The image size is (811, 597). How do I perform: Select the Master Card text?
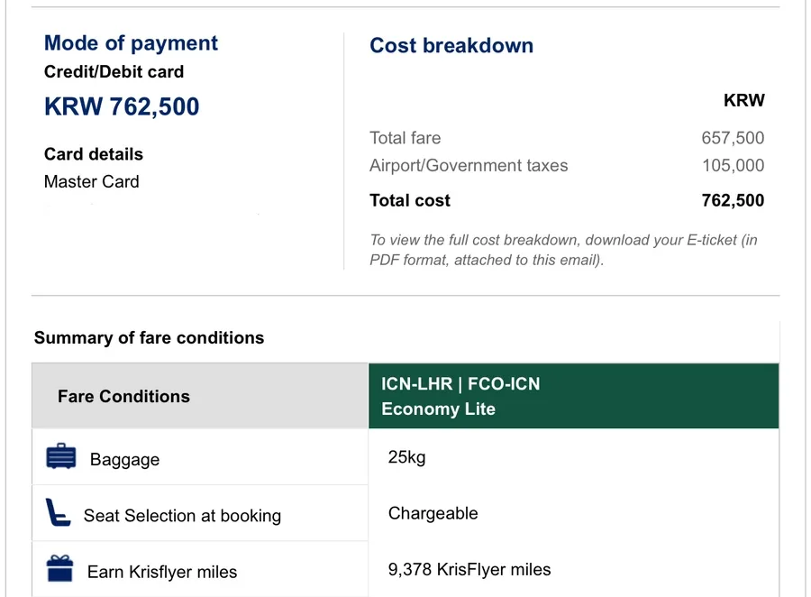pyautogui.click(x=92, y=181)
